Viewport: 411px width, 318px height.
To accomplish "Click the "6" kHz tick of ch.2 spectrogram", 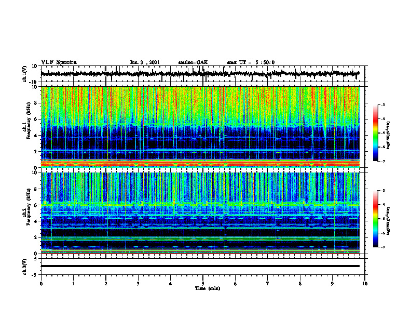I will pos(36,205).
